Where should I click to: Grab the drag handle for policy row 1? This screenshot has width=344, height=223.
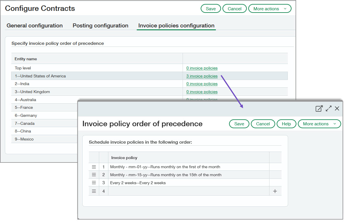(x=94, y=166)
